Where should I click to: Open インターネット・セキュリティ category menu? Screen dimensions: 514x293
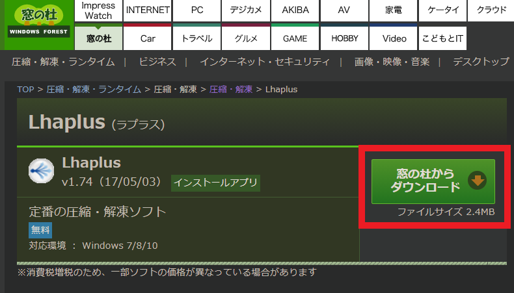(x=265, y=62)
